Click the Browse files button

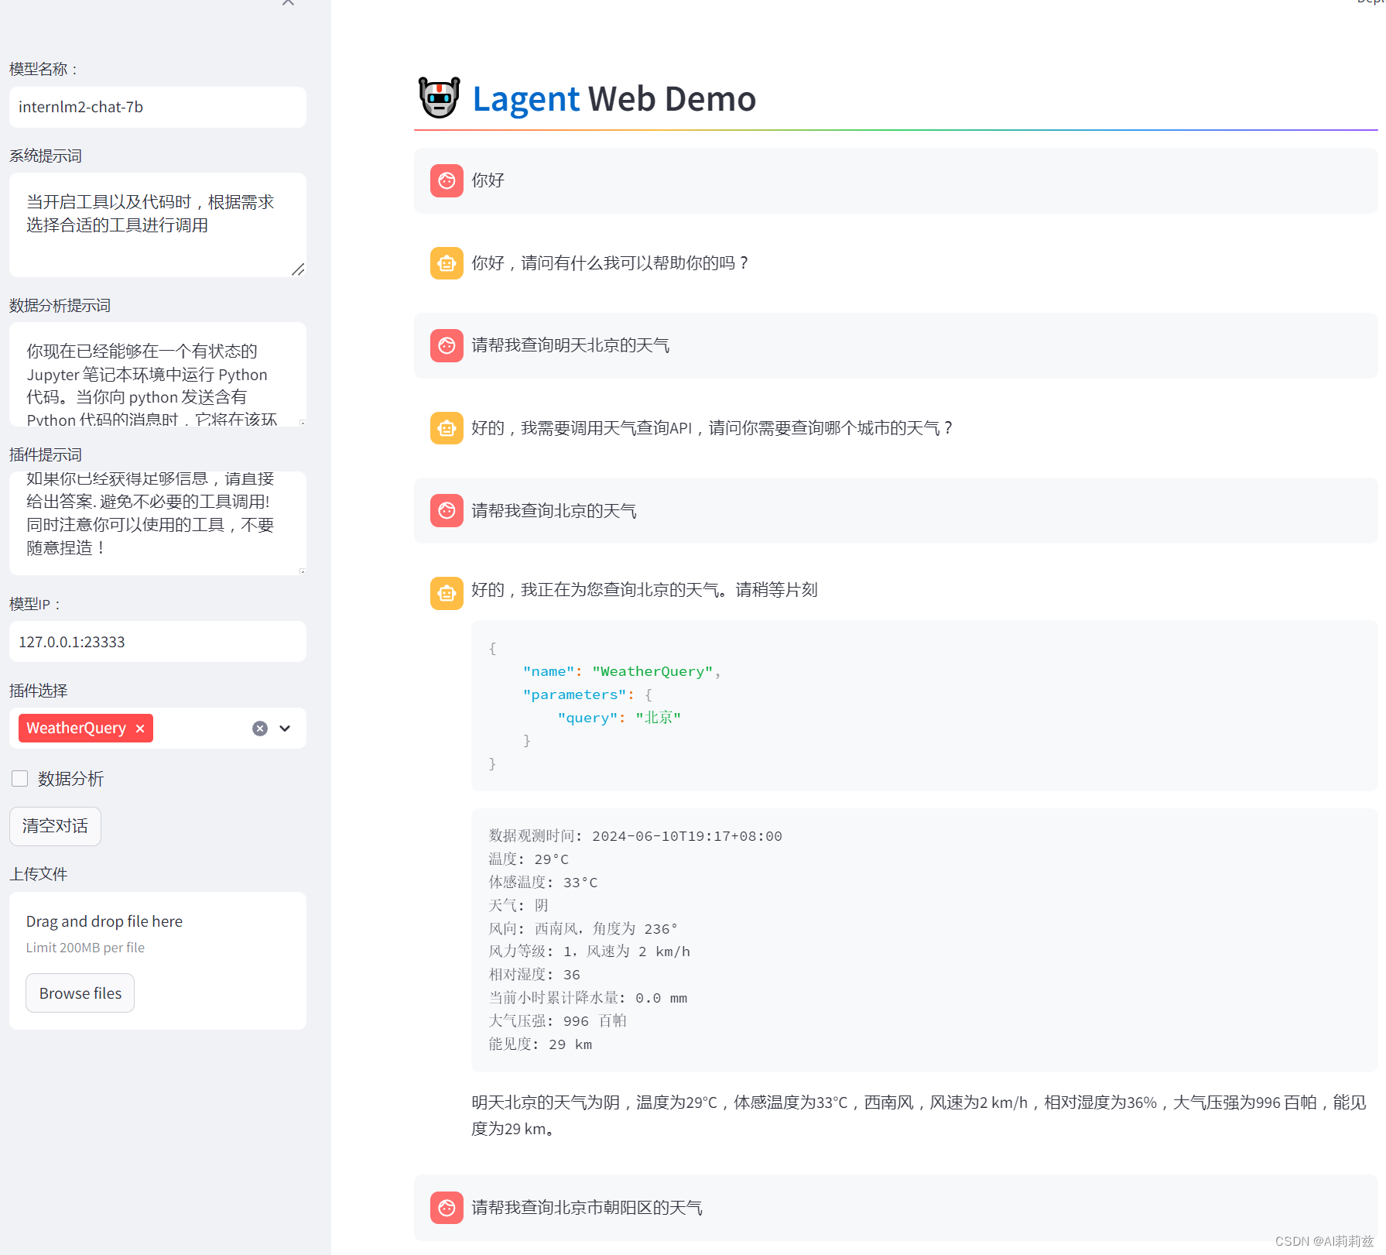(x=80, y=993)
